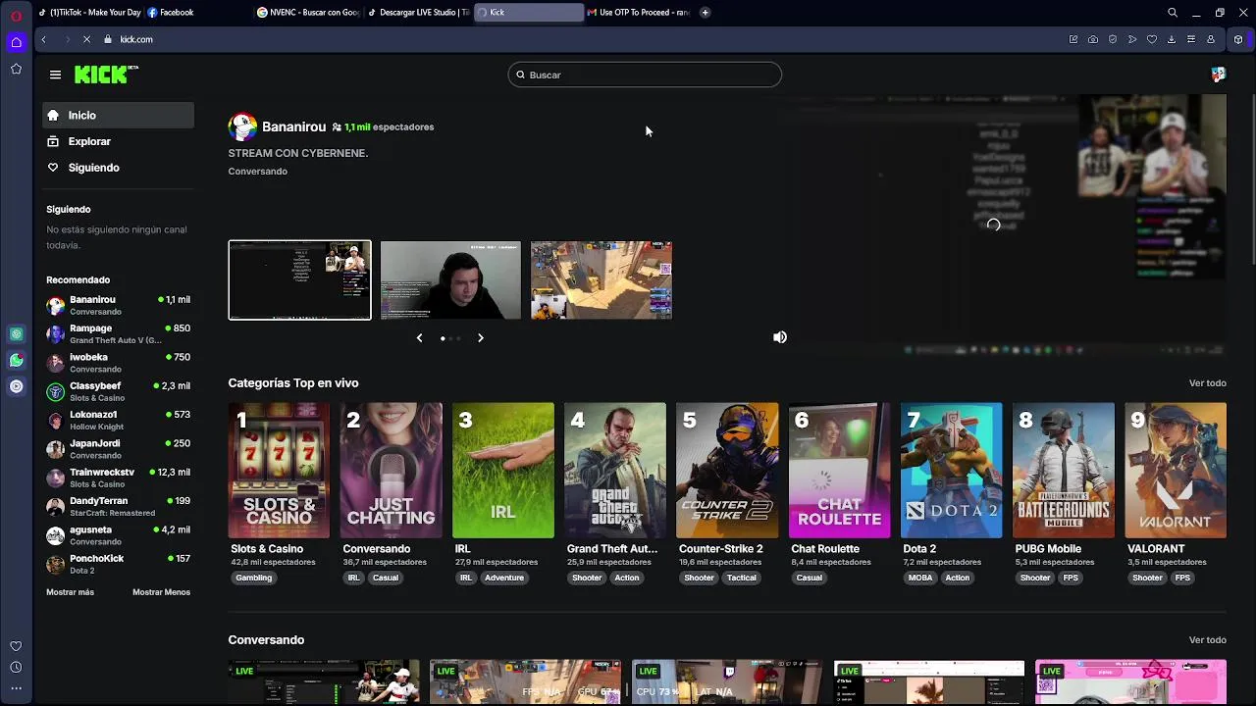Open recommended channel PonchoKick
This screenshot has width=1256, height=706.
click(x=118, y=564)
